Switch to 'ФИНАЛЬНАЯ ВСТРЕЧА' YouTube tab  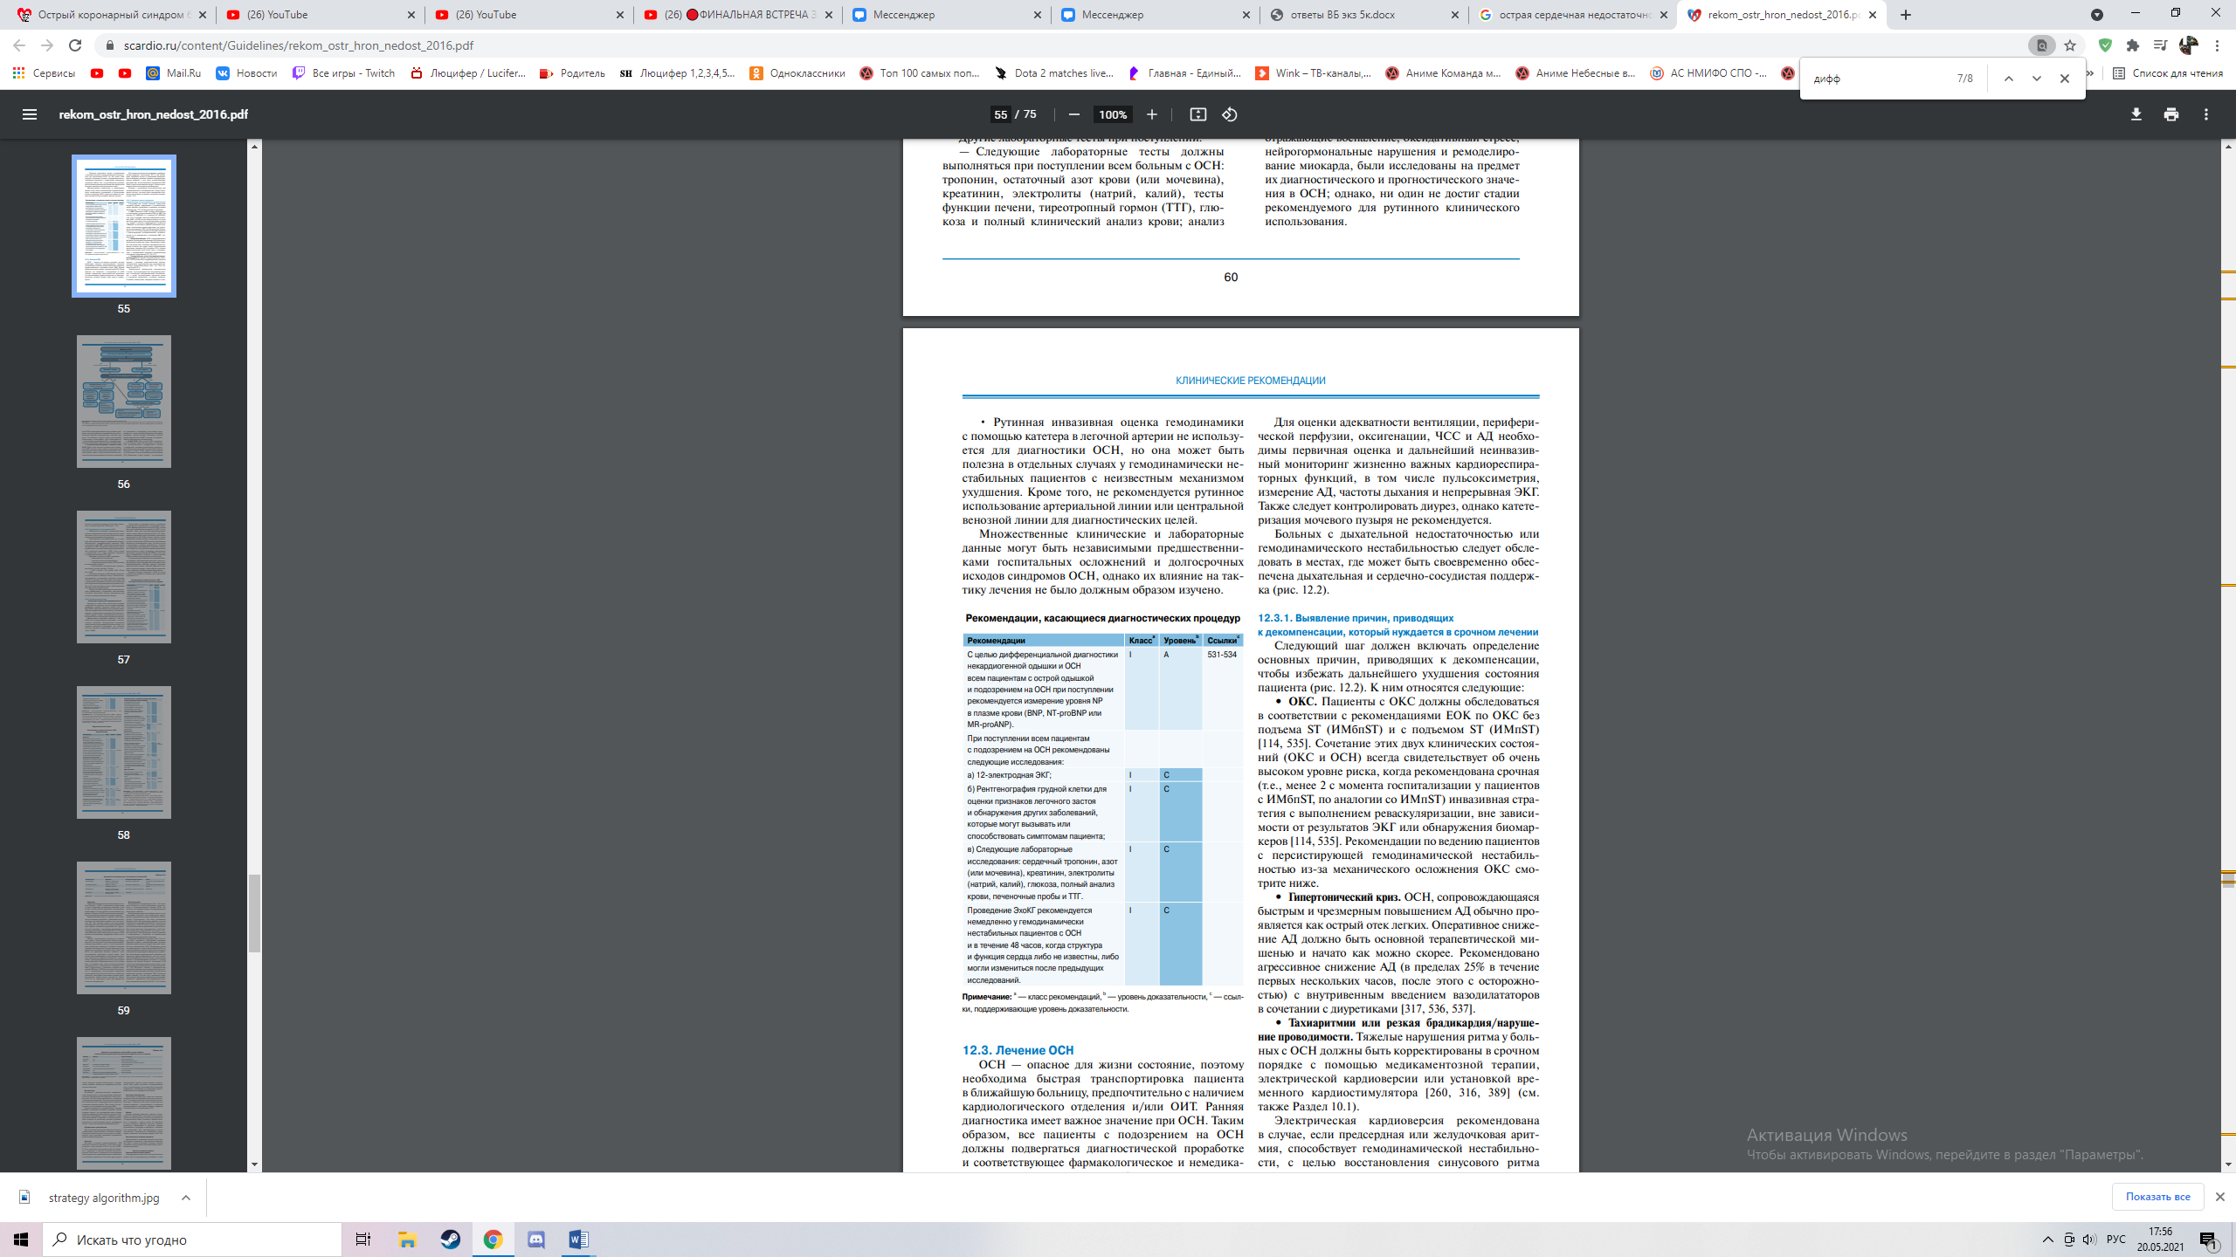[x=739, y=15]
